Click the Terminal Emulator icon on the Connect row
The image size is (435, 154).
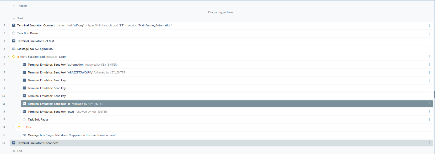click(x=14, y=25)
